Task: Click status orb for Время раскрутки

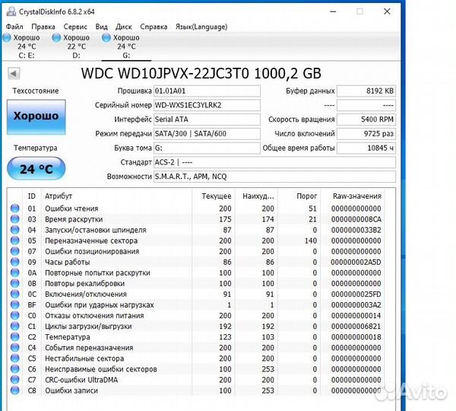Action: click(15, 219)
